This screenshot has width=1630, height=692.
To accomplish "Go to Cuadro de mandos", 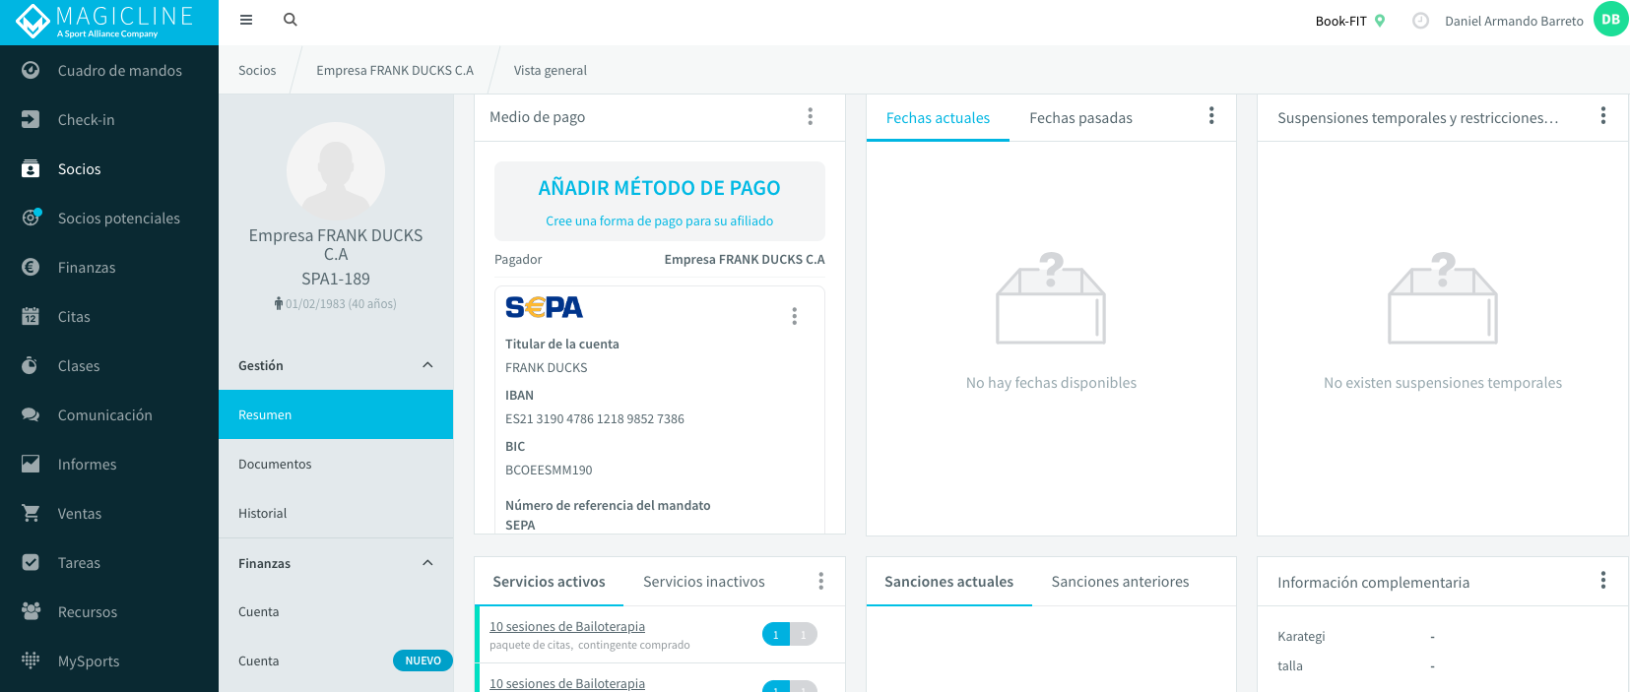I will (109, 70).
